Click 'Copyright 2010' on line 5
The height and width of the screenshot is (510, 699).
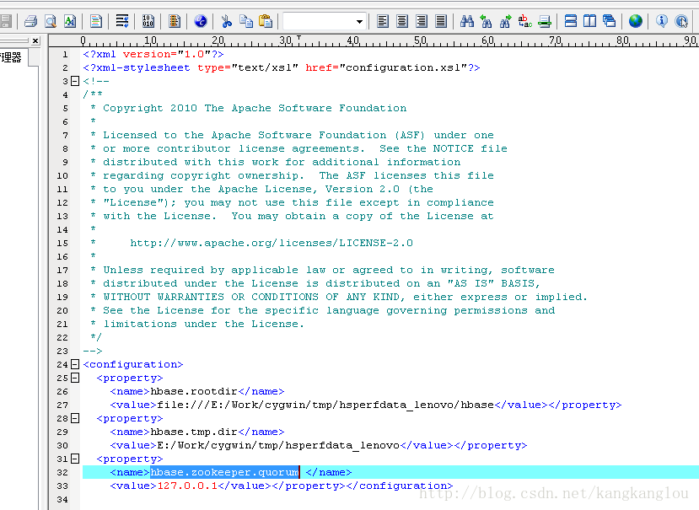click(150, 108)
